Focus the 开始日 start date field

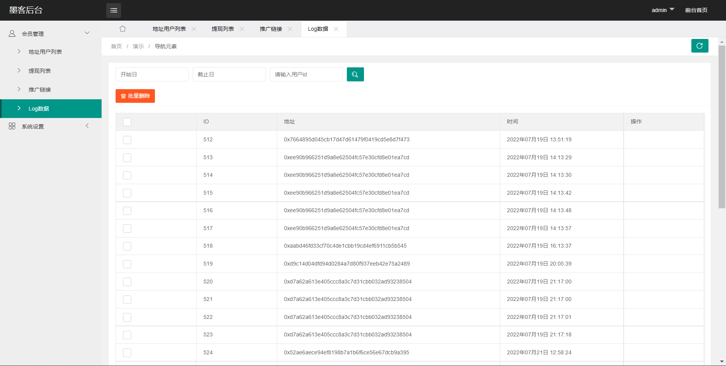click(152, 74)
